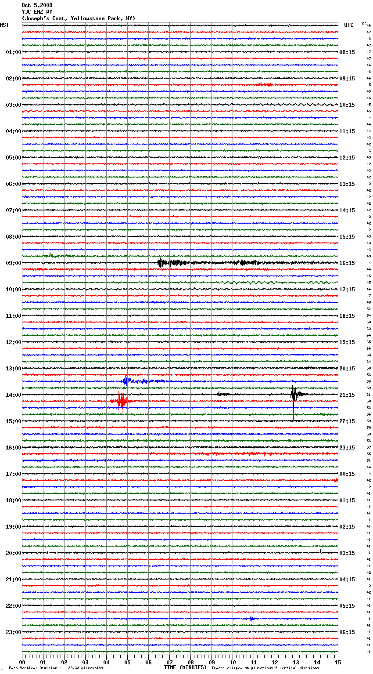Select the 07:00 MST hour label

tap(14, 210)
